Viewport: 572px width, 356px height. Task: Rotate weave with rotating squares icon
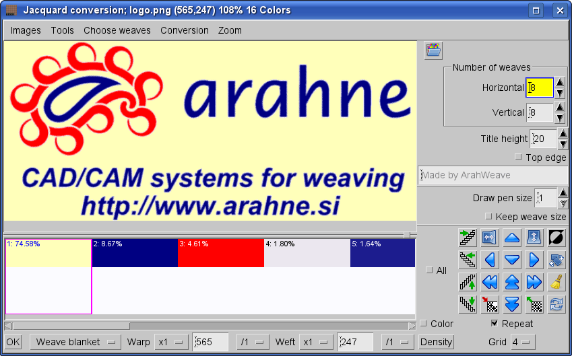[x=557, y=260]
